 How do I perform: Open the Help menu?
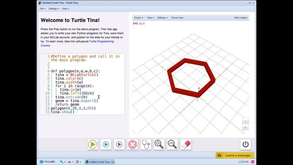click(65, 9)
